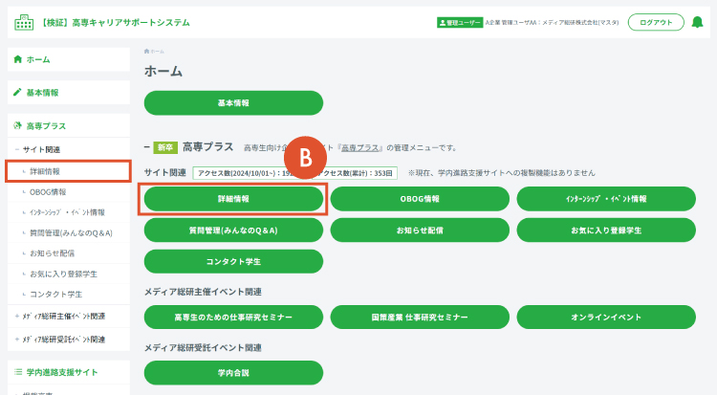
Task: Click the pencil icon beside 基本情報
Action: click(x=17, y=92)
